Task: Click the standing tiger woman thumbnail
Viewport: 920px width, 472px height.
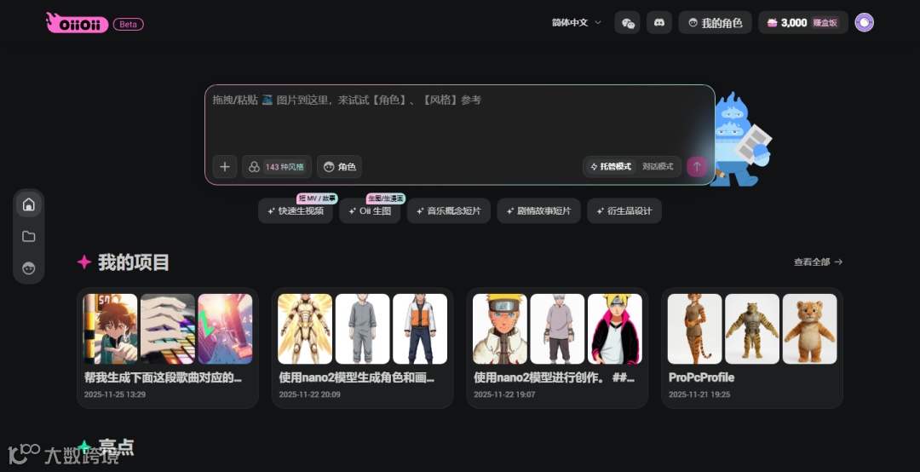Action: click(x=695, y=329)
